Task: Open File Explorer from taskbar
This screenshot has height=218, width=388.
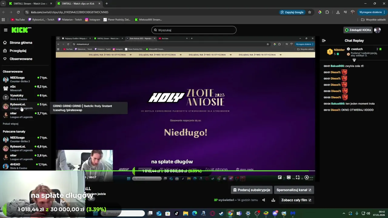Action: [x=186, y=213]
